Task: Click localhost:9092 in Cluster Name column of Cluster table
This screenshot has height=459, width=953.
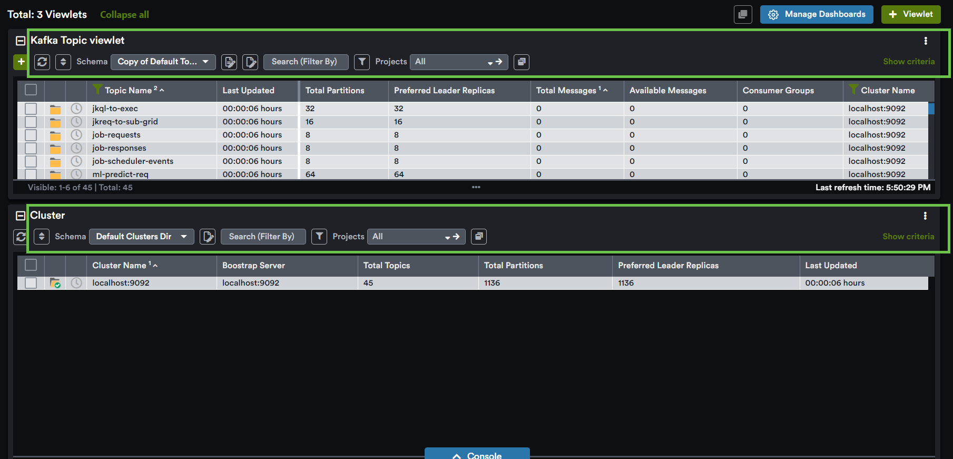Action: 121,283
